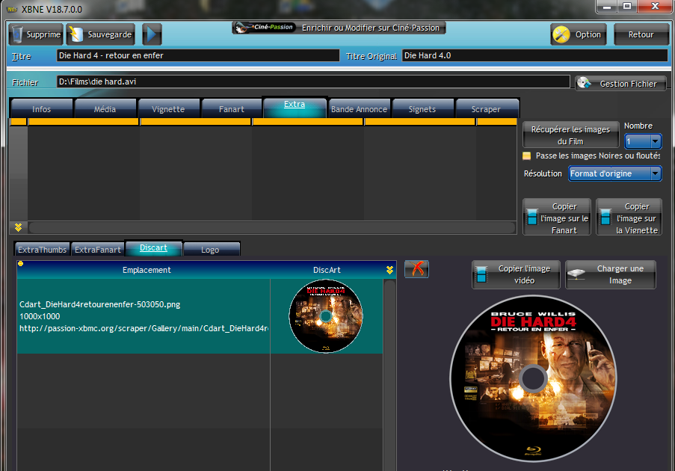Switch to the ExtraFanart sub-tab
The width and height of the screenshot is (675, 471).
click(x=98, y=250)
